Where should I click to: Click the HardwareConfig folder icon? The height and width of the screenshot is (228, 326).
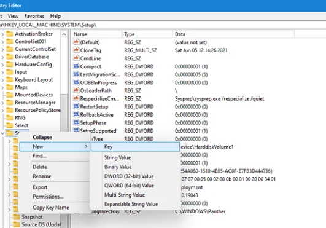pyautogui.click(x=10, y=65)
